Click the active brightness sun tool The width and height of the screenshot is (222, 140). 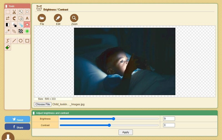pos(27,25)
